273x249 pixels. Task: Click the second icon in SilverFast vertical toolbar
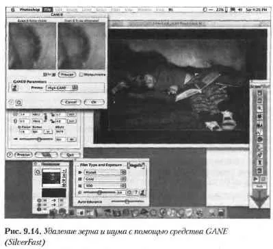(x=260, y=101)
